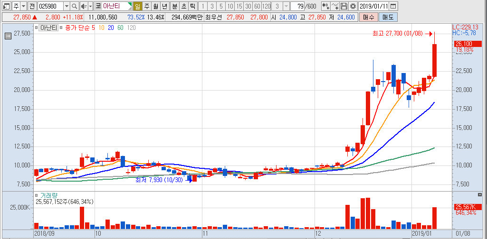Click the custom interval field showing 3
Screen dimensions: 487x239
click(277, 6)
